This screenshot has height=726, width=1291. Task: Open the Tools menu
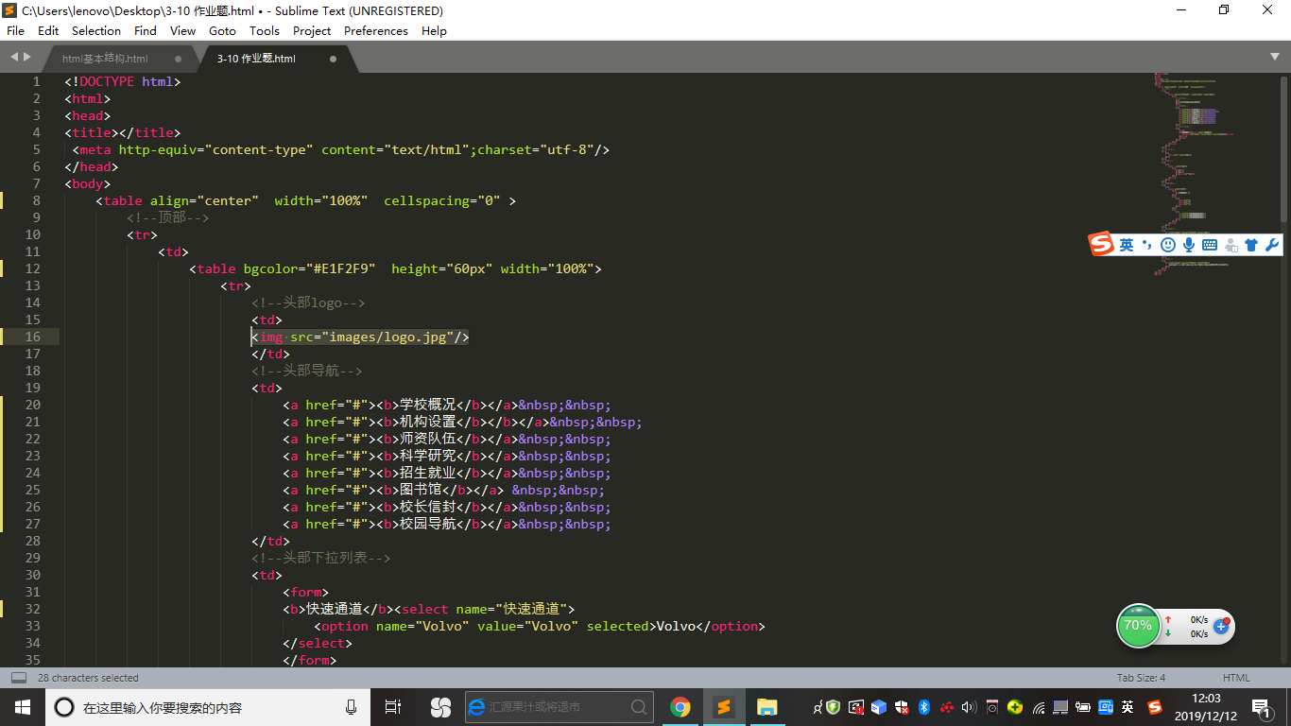(265, 30)
